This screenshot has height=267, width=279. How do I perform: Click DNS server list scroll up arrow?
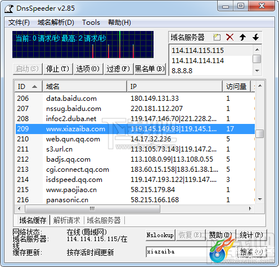(x=257, y=50)
